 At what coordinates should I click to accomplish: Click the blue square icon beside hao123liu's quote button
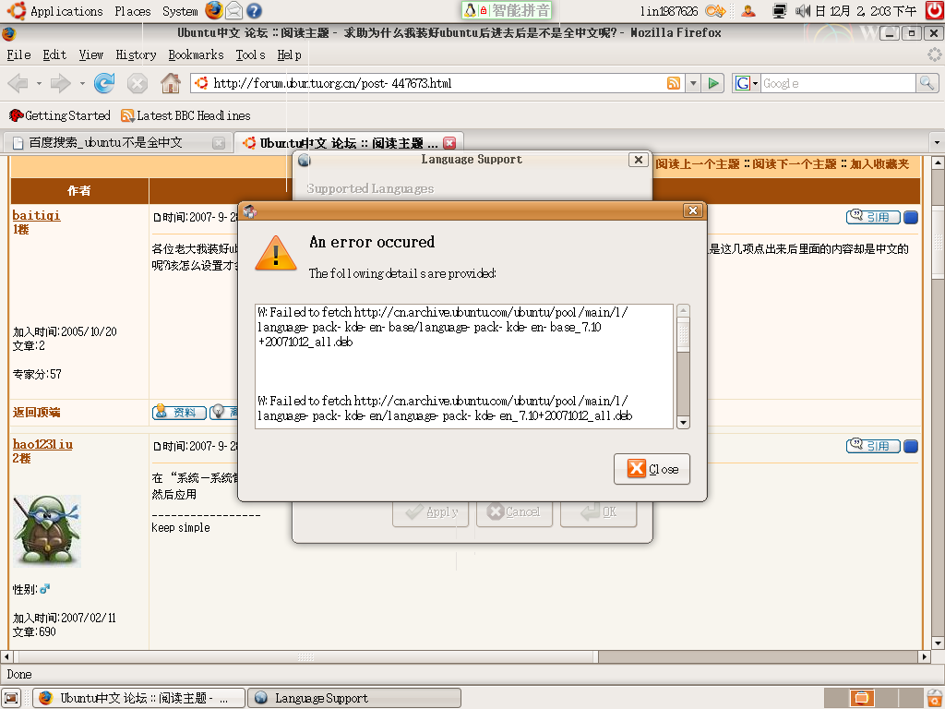coord(911,446)
